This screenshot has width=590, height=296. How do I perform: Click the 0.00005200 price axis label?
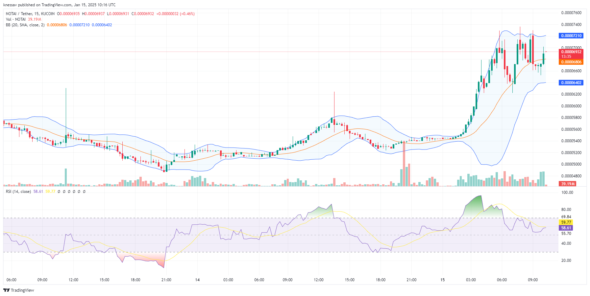tap(571, 153)
